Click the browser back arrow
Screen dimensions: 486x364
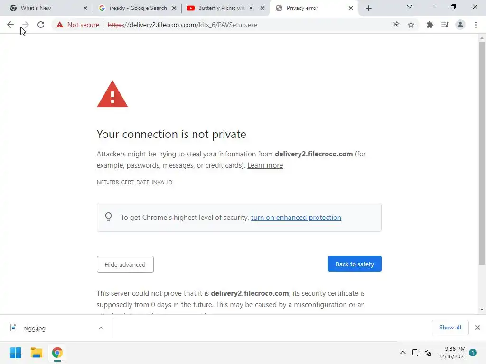10,25
